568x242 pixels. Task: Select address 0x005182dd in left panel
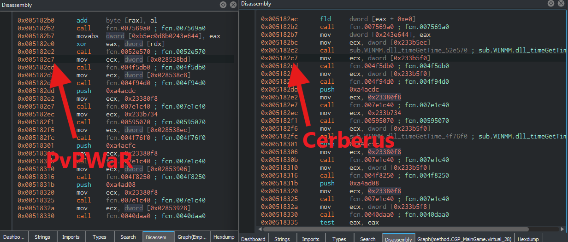[36, 91]
